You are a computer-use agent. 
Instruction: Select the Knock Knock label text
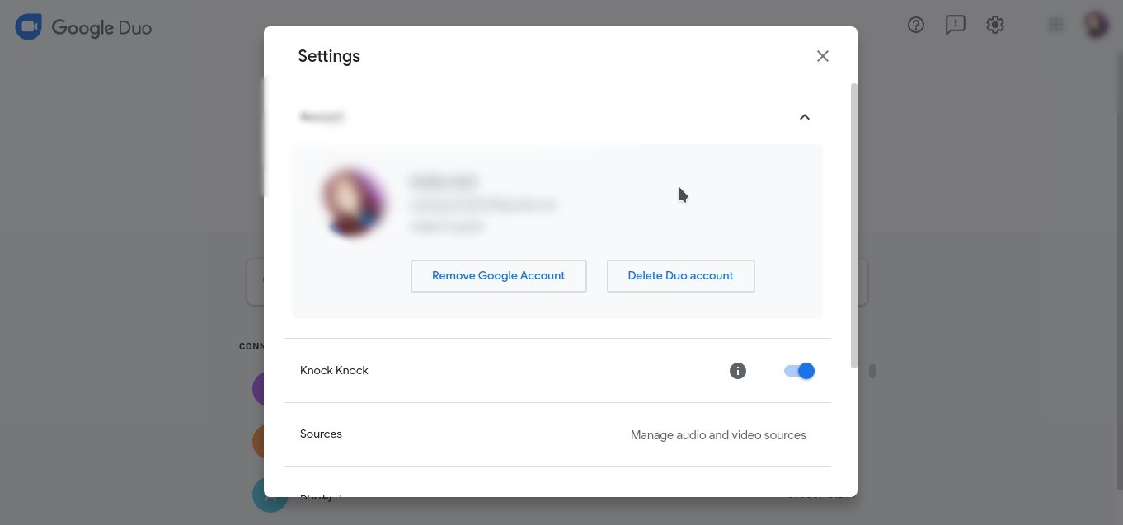(334, 370)
